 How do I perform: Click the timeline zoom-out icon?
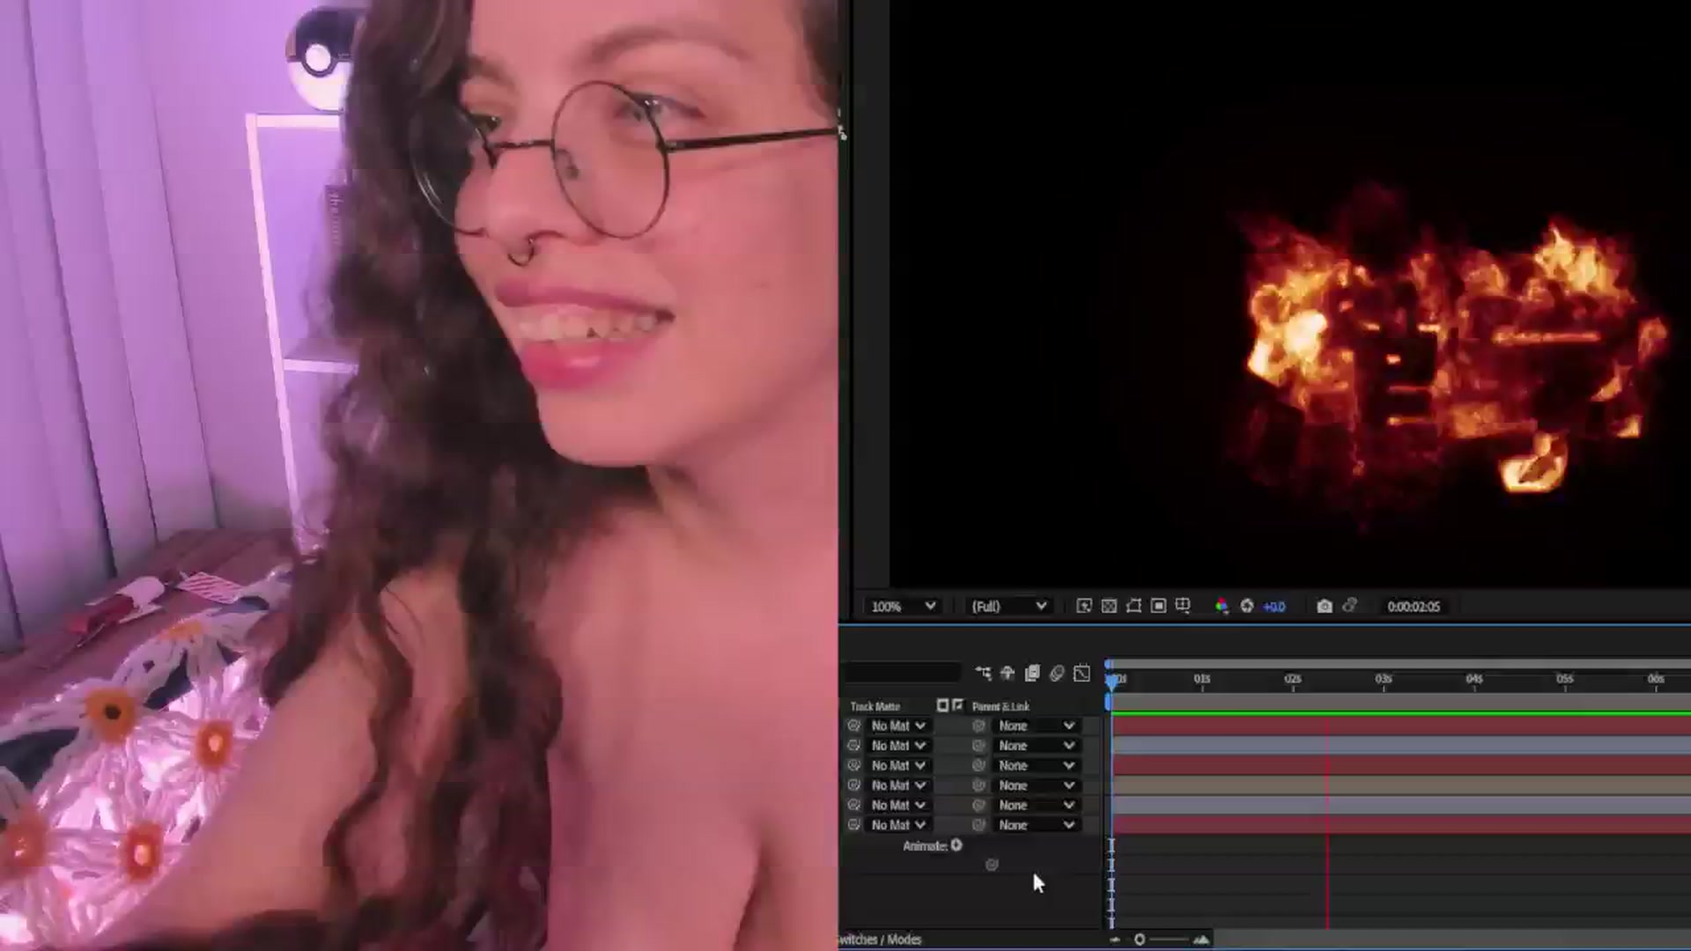(1115, 940)
